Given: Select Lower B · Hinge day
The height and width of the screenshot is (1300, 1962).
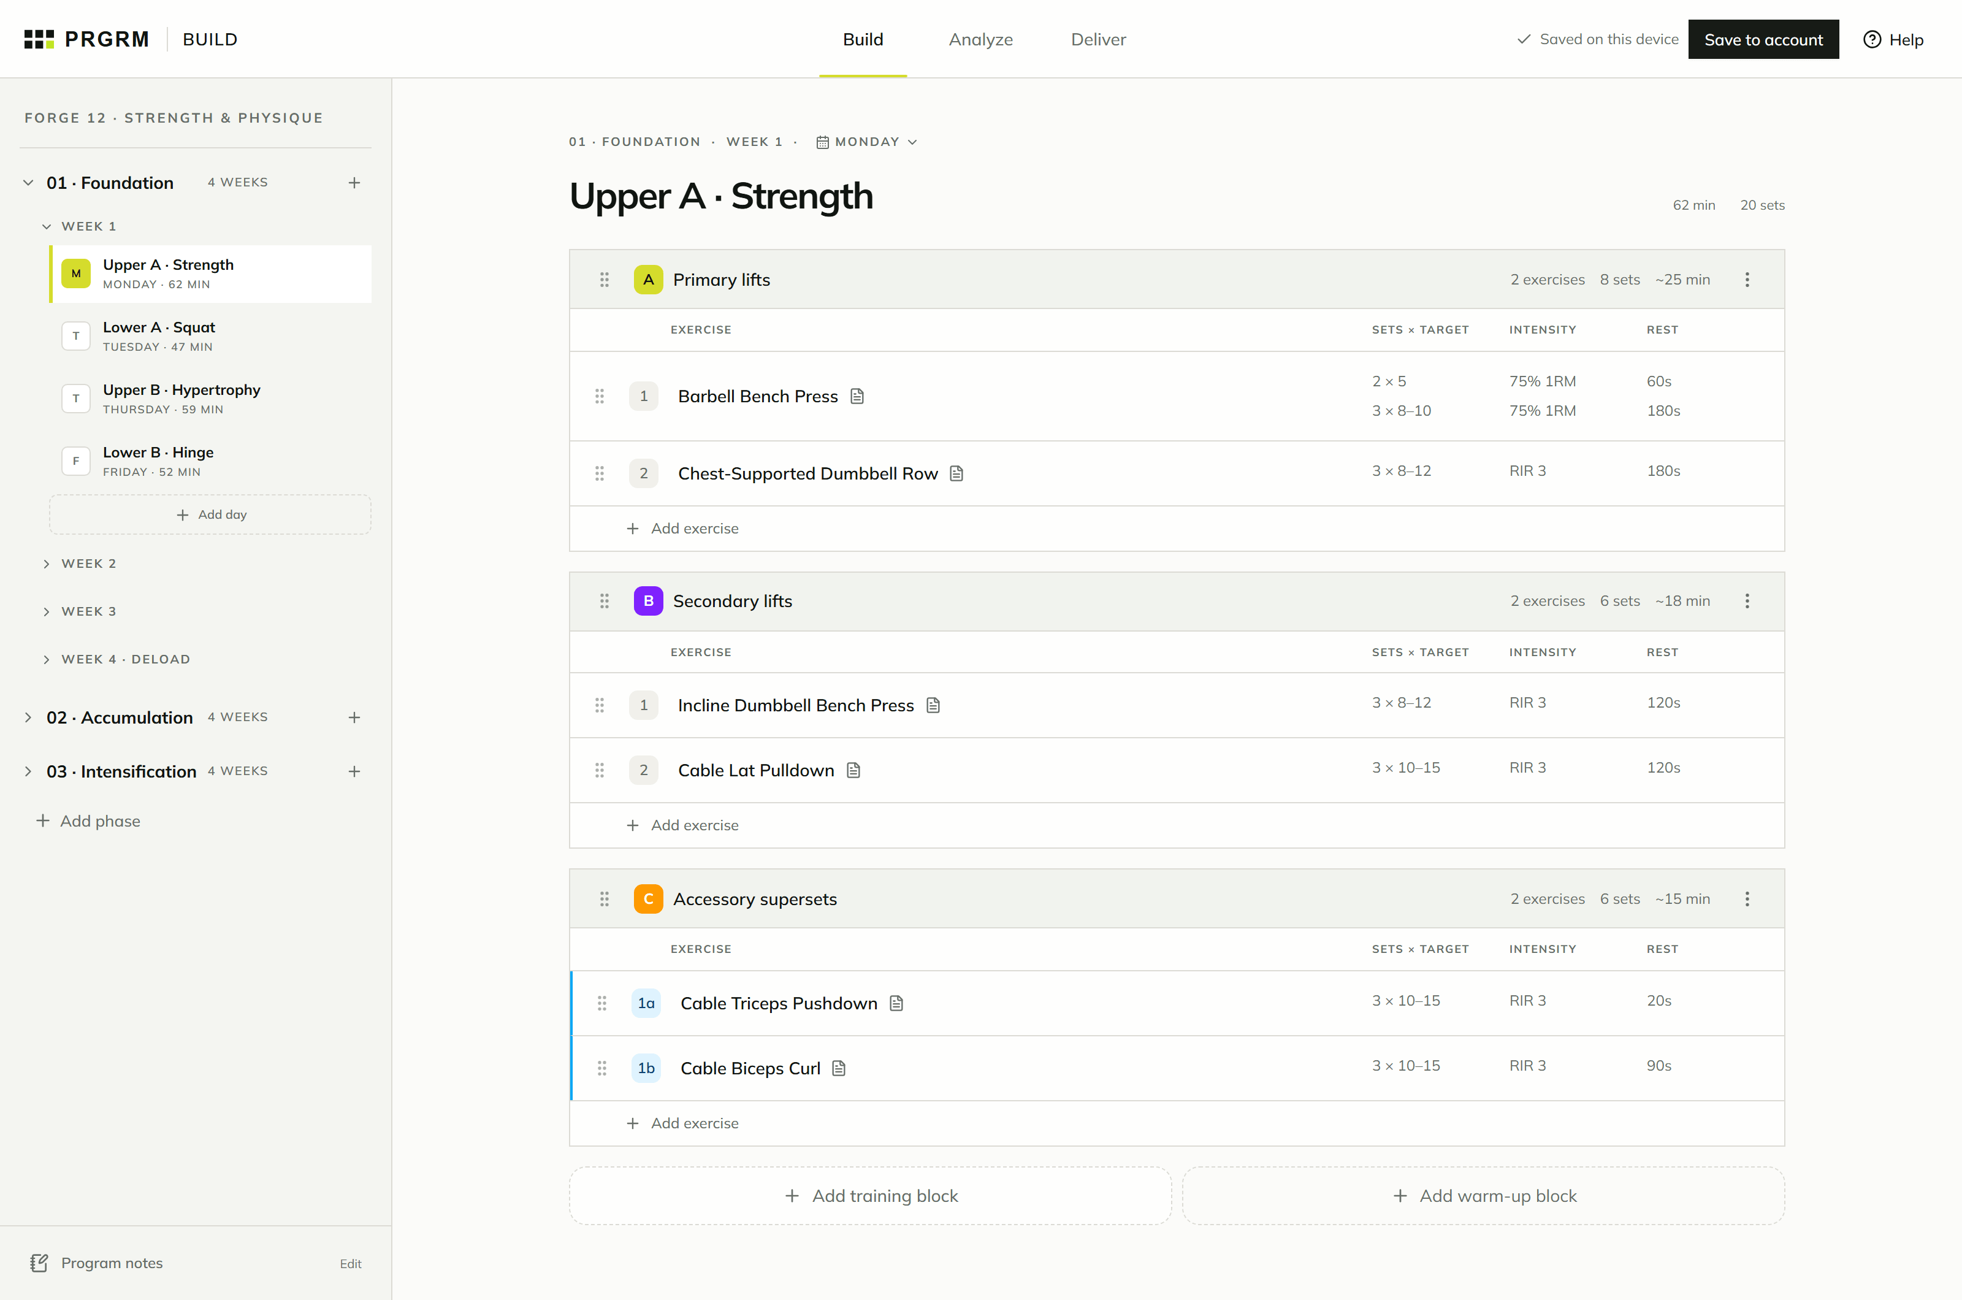Looking at the screenshot, I should pos(210,461).
